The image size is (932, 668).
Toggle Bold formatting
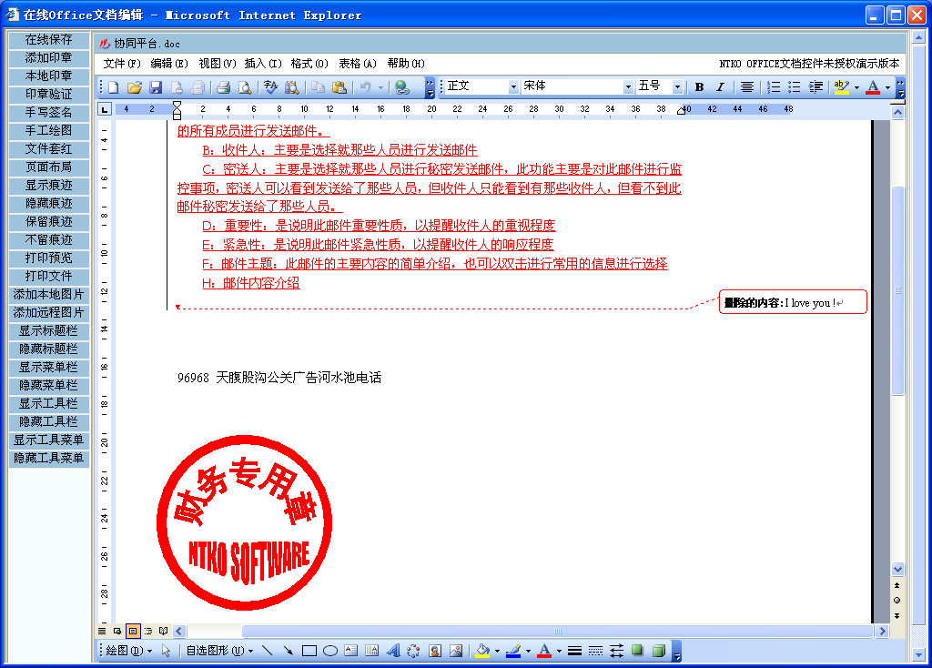click(699, 87)
